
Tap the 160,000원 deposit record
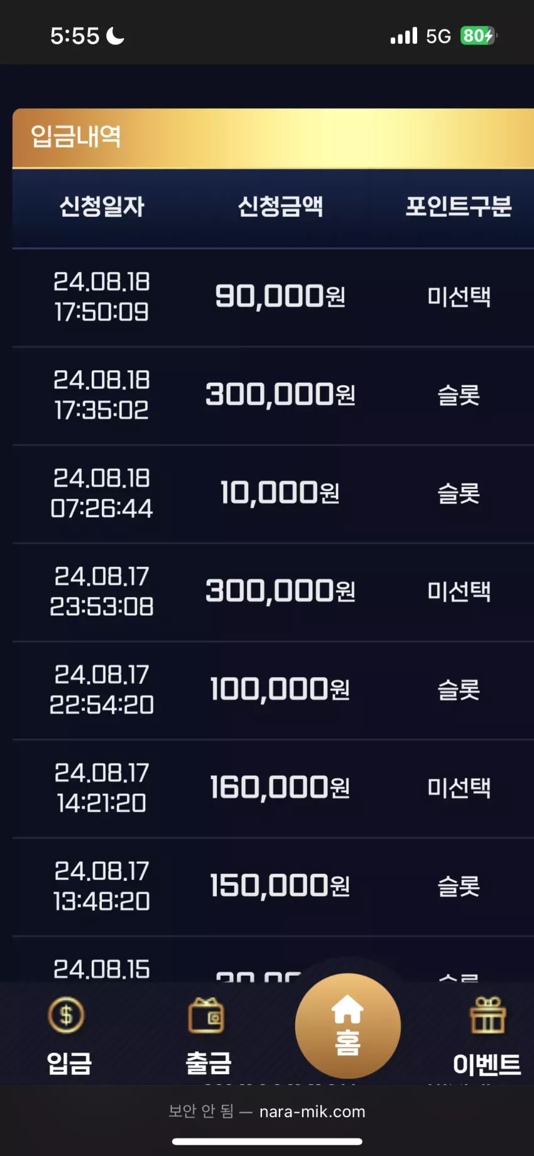pyautogui.click(x=273, y=788)
